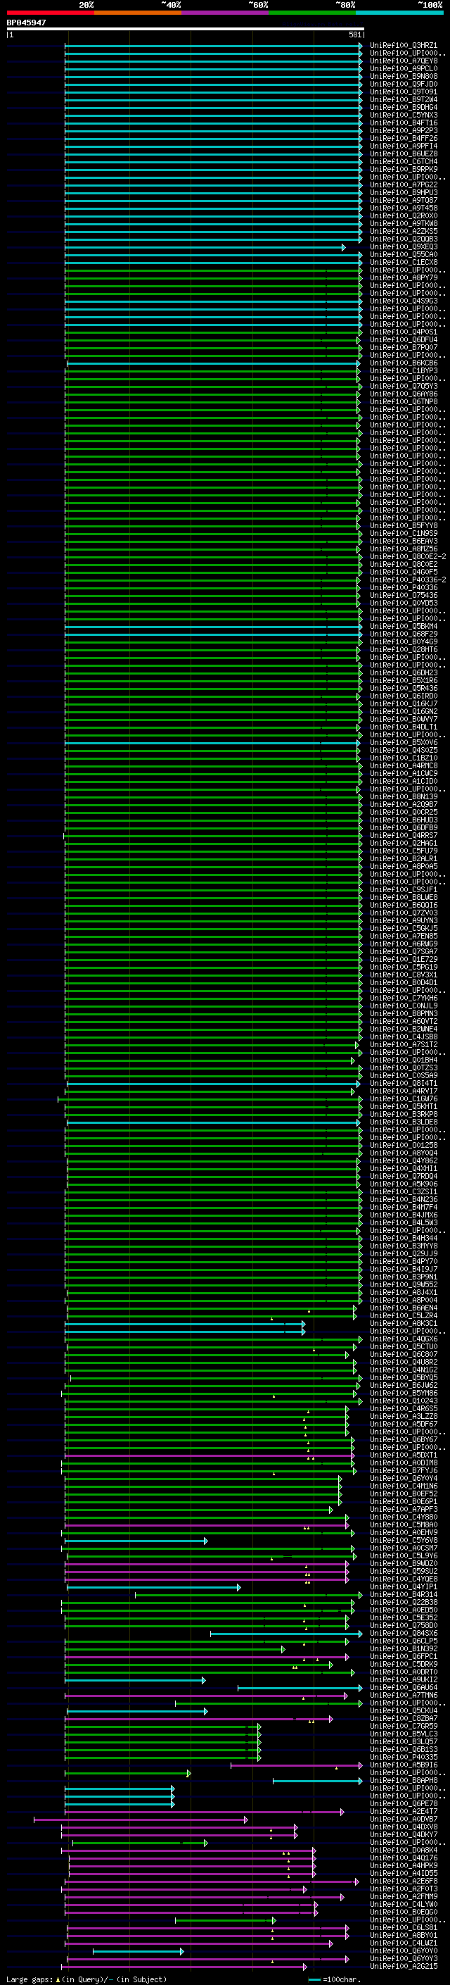The height and width of the screenshot is (1985, 450).
Task: Select hit label UniRef100_B5X0V6
Action: [x=403, y=742]
